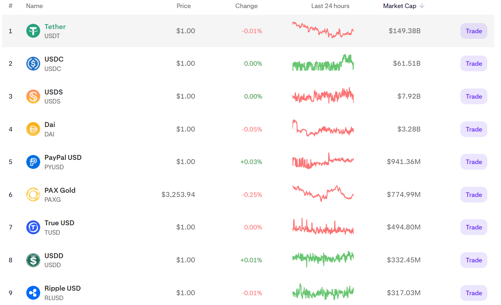
Task: Click the PYUSD ticker symbol
Action: tap(54, 167)
